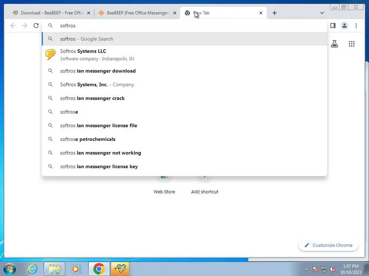Show hidden system tray icons
Screen dimensions: 369x276
click(306, 269)
